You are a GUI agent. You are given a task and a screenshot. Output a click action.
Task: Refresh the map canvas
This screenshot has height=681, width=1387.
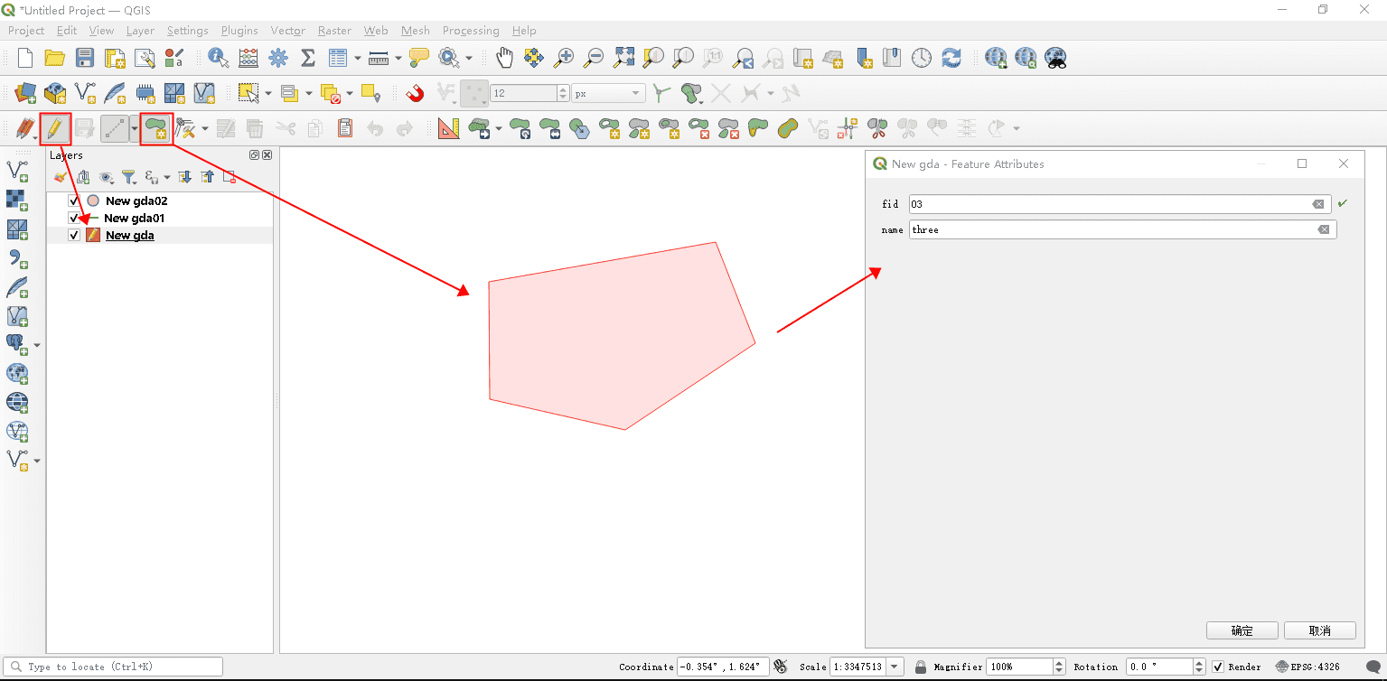coord(951,58)
